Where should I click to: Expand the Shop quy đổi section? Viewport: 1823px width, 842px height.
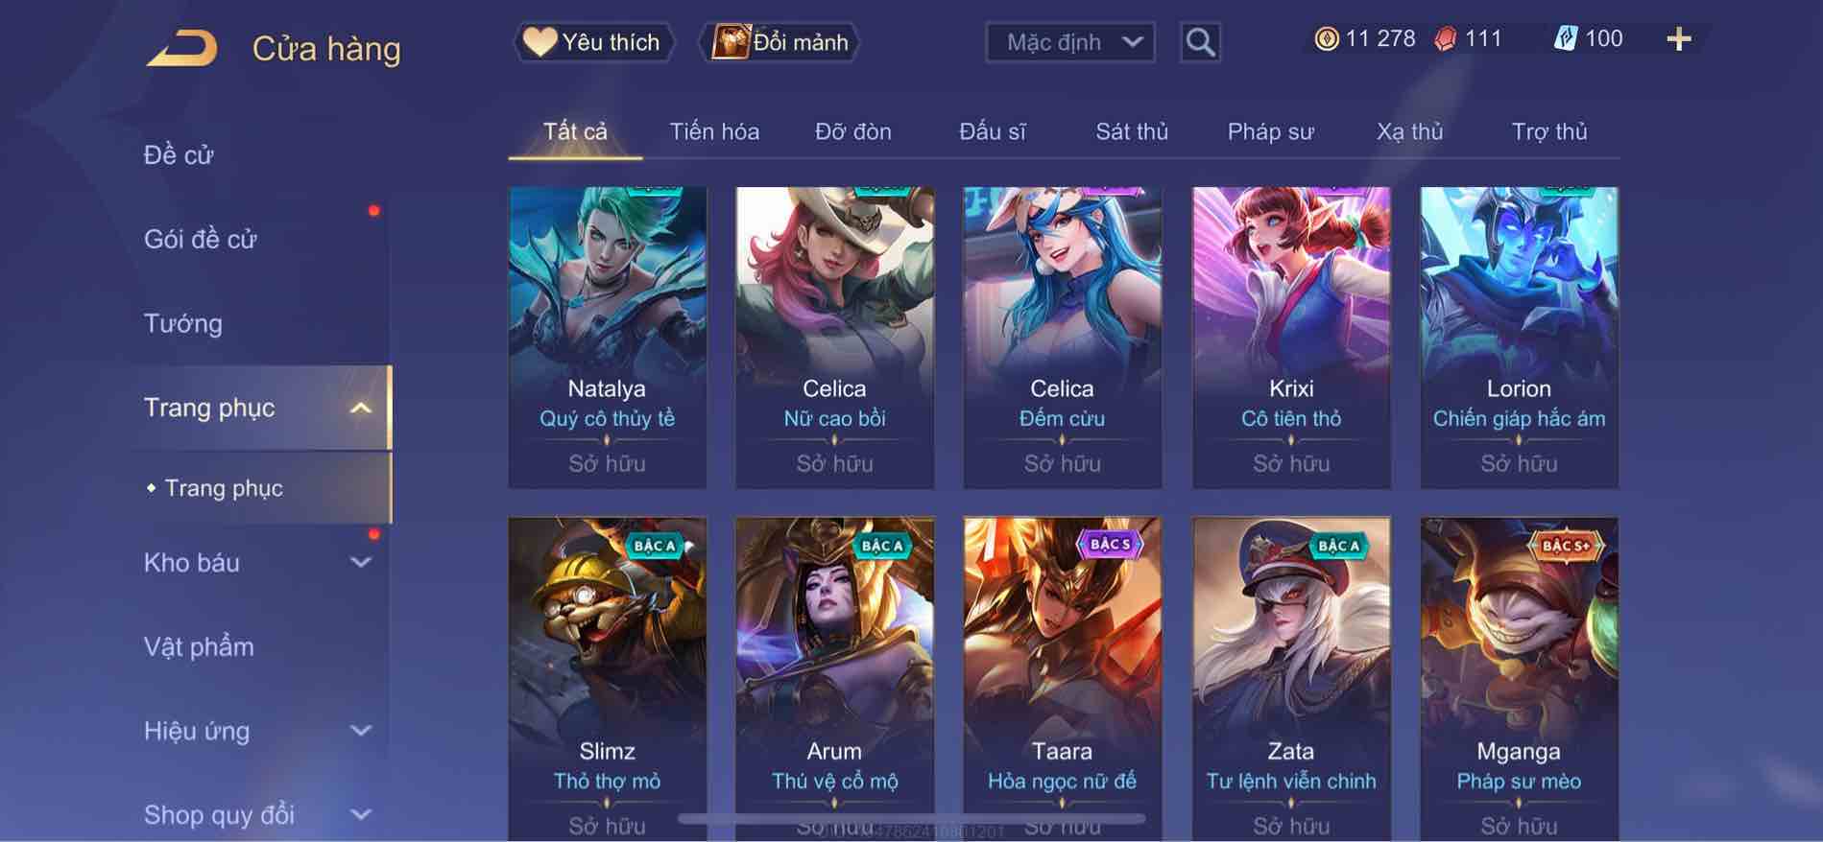click(x=360, y=815)
